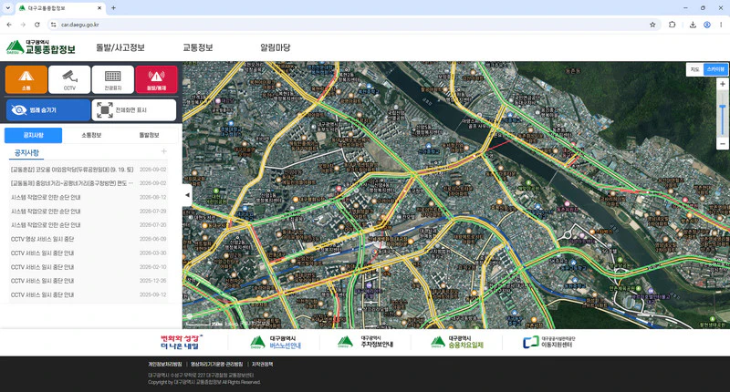Screen dimensions: 730x392
Task: Open Chrome three-dot menu
Action: (721, 25)
